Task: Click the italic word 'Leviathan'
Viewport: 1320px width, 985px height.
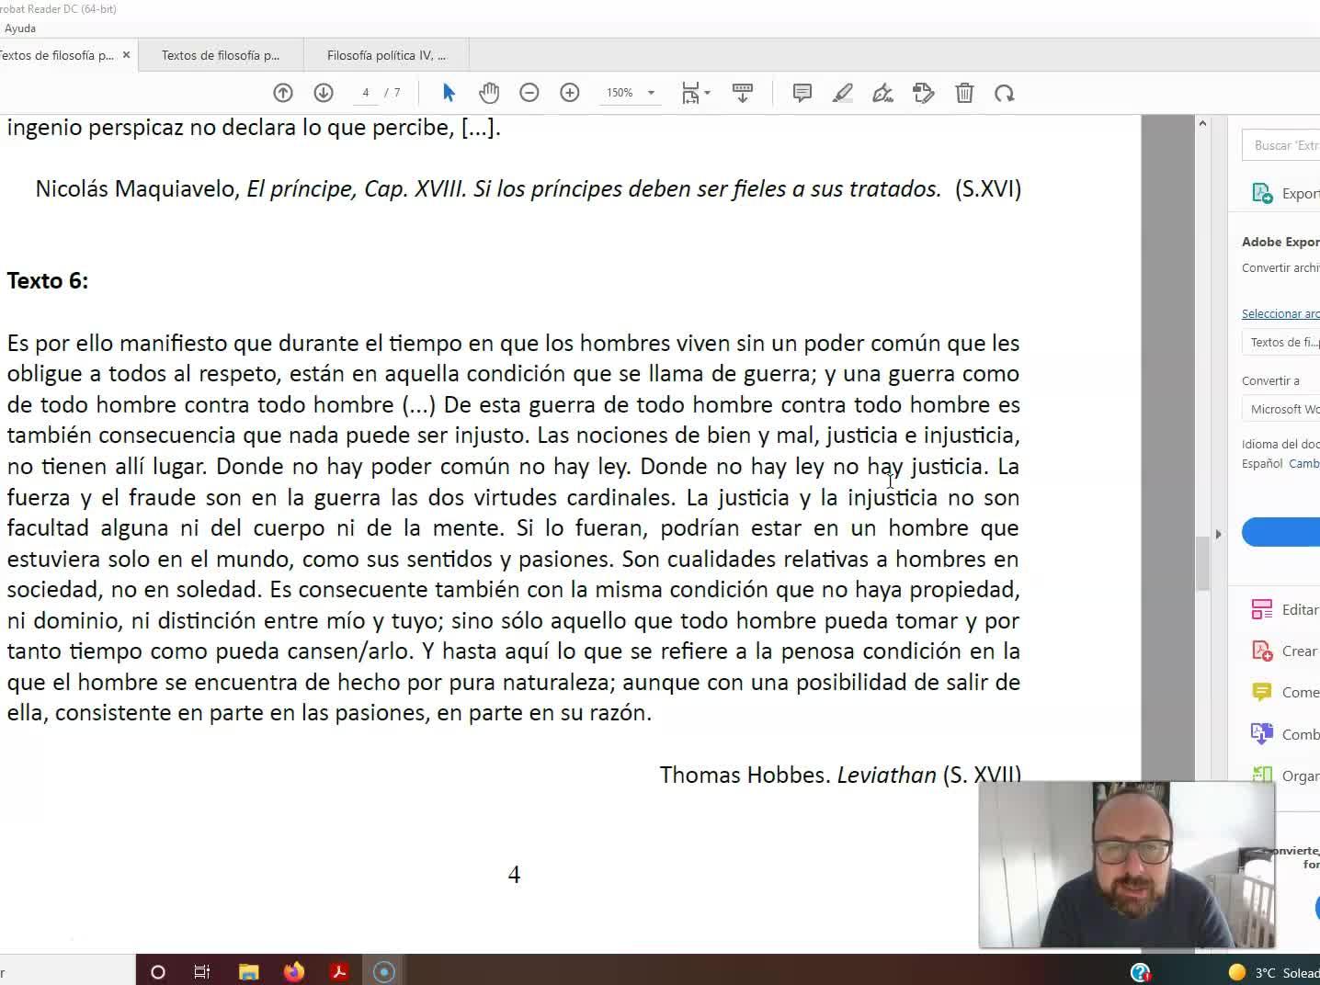Action: (x=886, y=775)
